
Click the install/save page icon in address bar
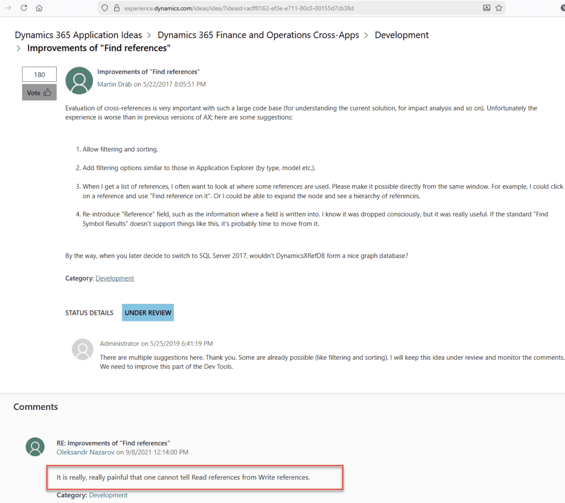click(x=486, y=8)
